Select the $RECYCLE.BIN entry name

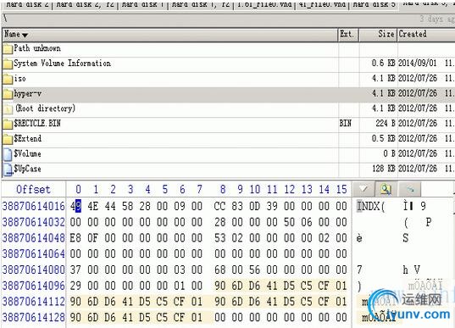pos(37,124)
